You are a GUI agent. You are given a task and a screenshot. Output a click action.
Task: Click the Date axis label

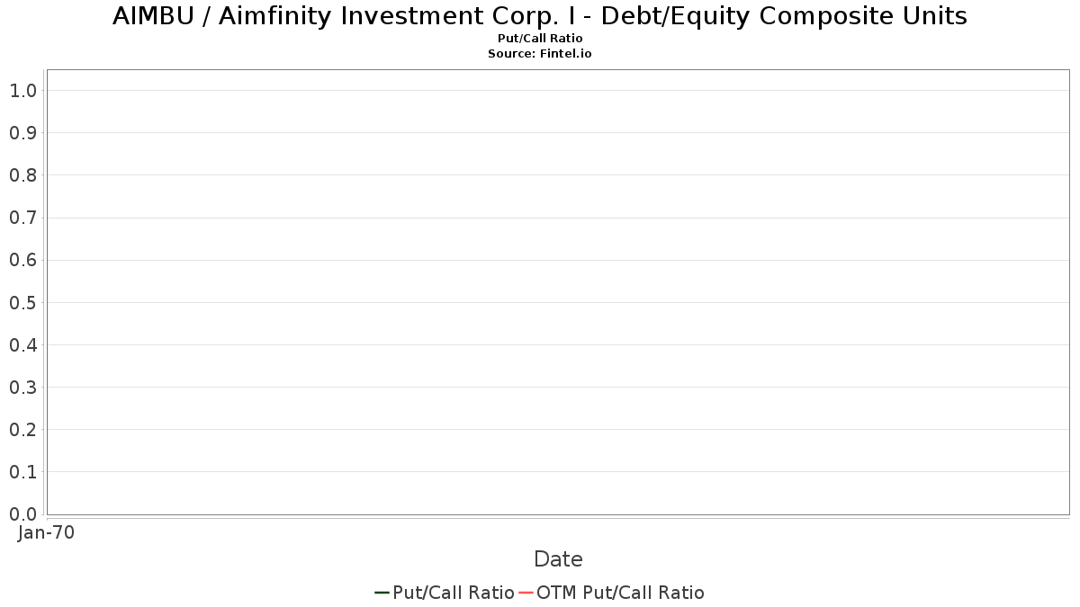[558, 558]
